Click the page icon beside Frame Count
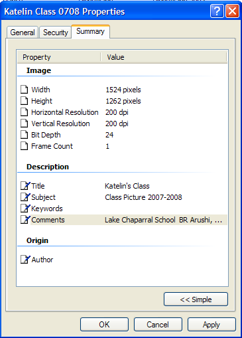The image size is (242, 338). (25, 146)
